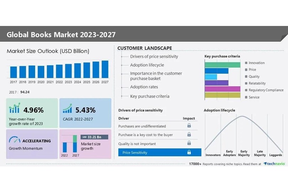Click 'Drivers of price sensitivity' list item
The image size is (288, 192).
click(154, 57)
